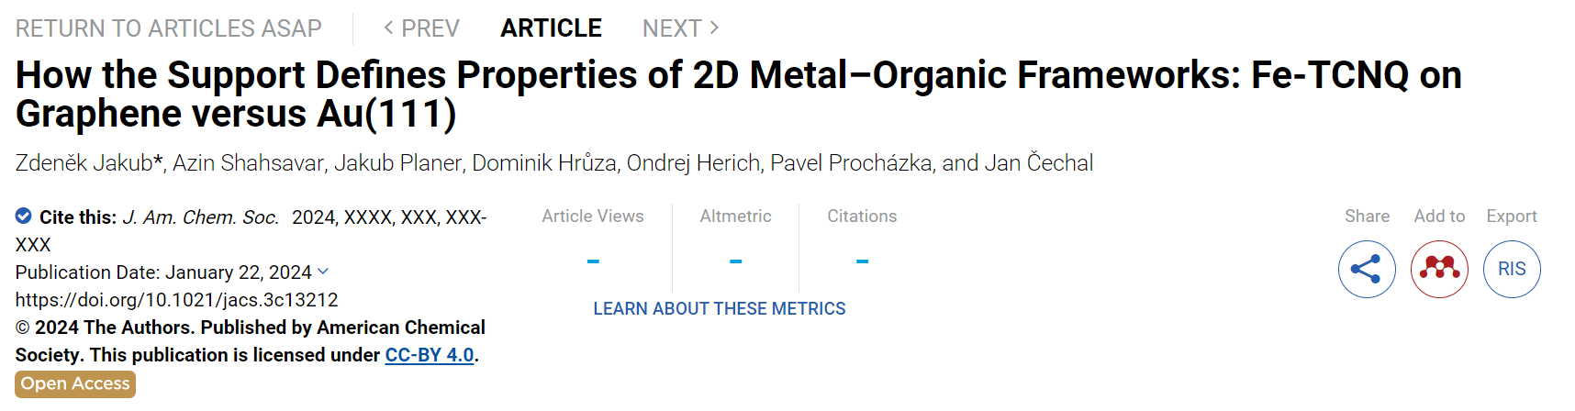This screenshot has height=411, width=1575.
Task: Select the ARTICLE tab
Action: [551, 28]
